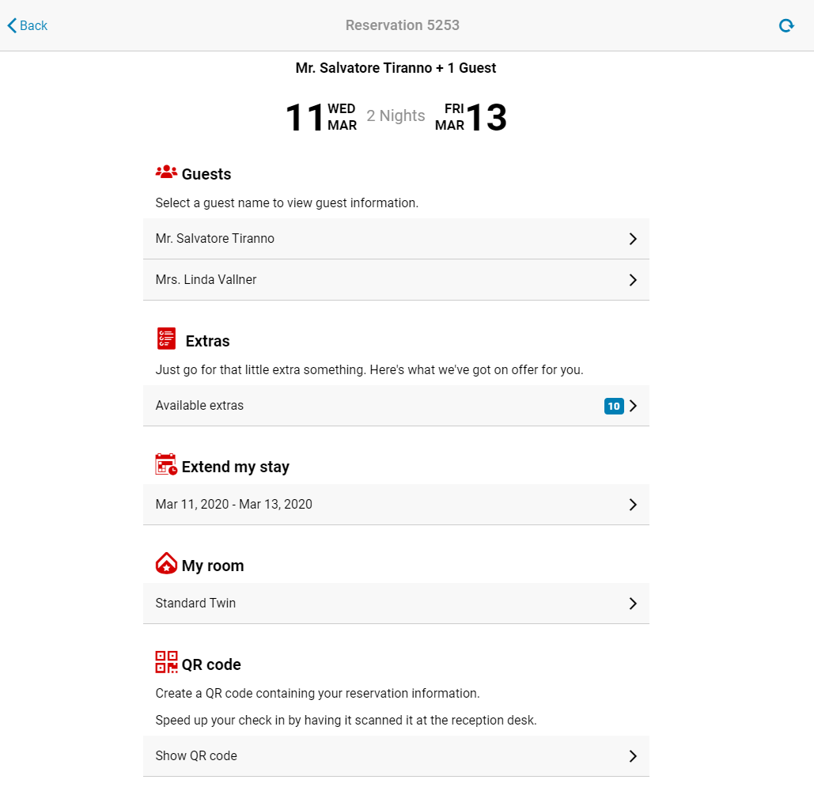Viewport: 814px width, 791px height.
Task: Expand chevron on Standard Twin row
Action: tap(633, 604)
